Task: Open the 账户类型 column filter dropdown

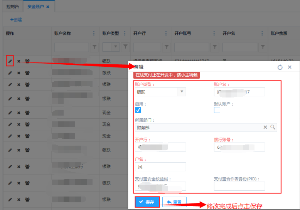Action: pyautogui.click(x=115, y=47)
